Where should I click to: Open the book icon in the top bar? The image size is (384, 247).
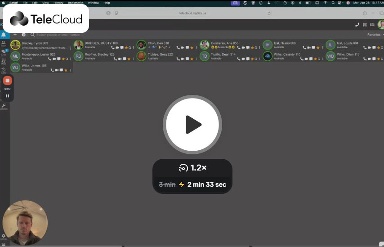click(x=372, y=24)
